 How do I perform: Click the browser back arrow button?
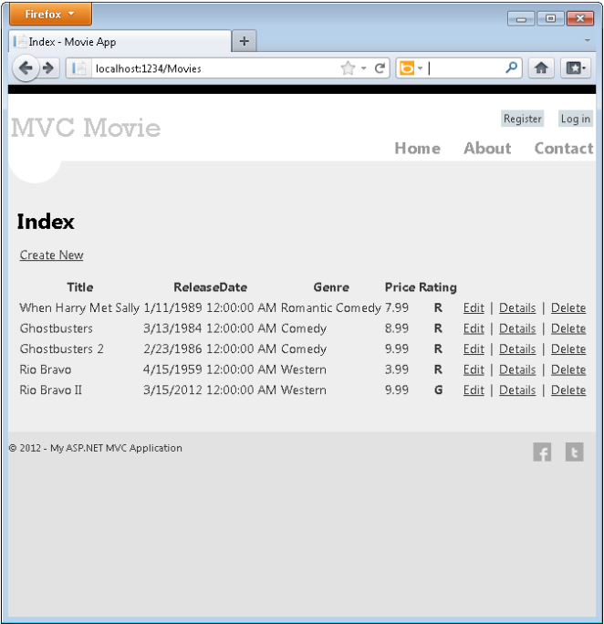[27, 68]
